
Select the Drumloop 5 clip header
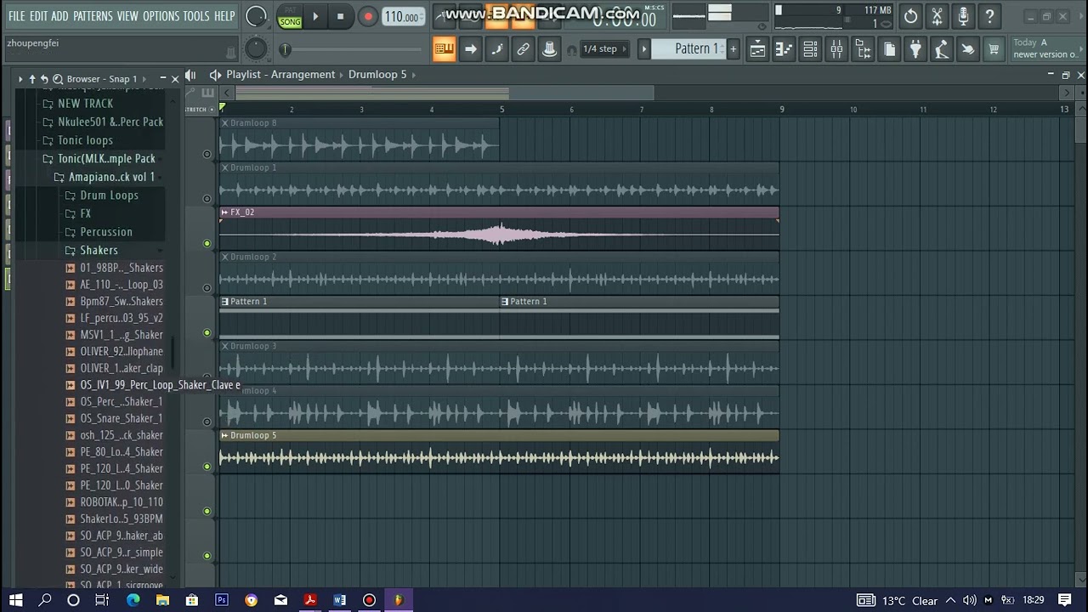click(x=499, y=435)
